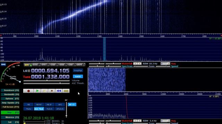Decrease upper RBW with left arrow button
The height and width of the screenshot is (124, 222).
135,64
